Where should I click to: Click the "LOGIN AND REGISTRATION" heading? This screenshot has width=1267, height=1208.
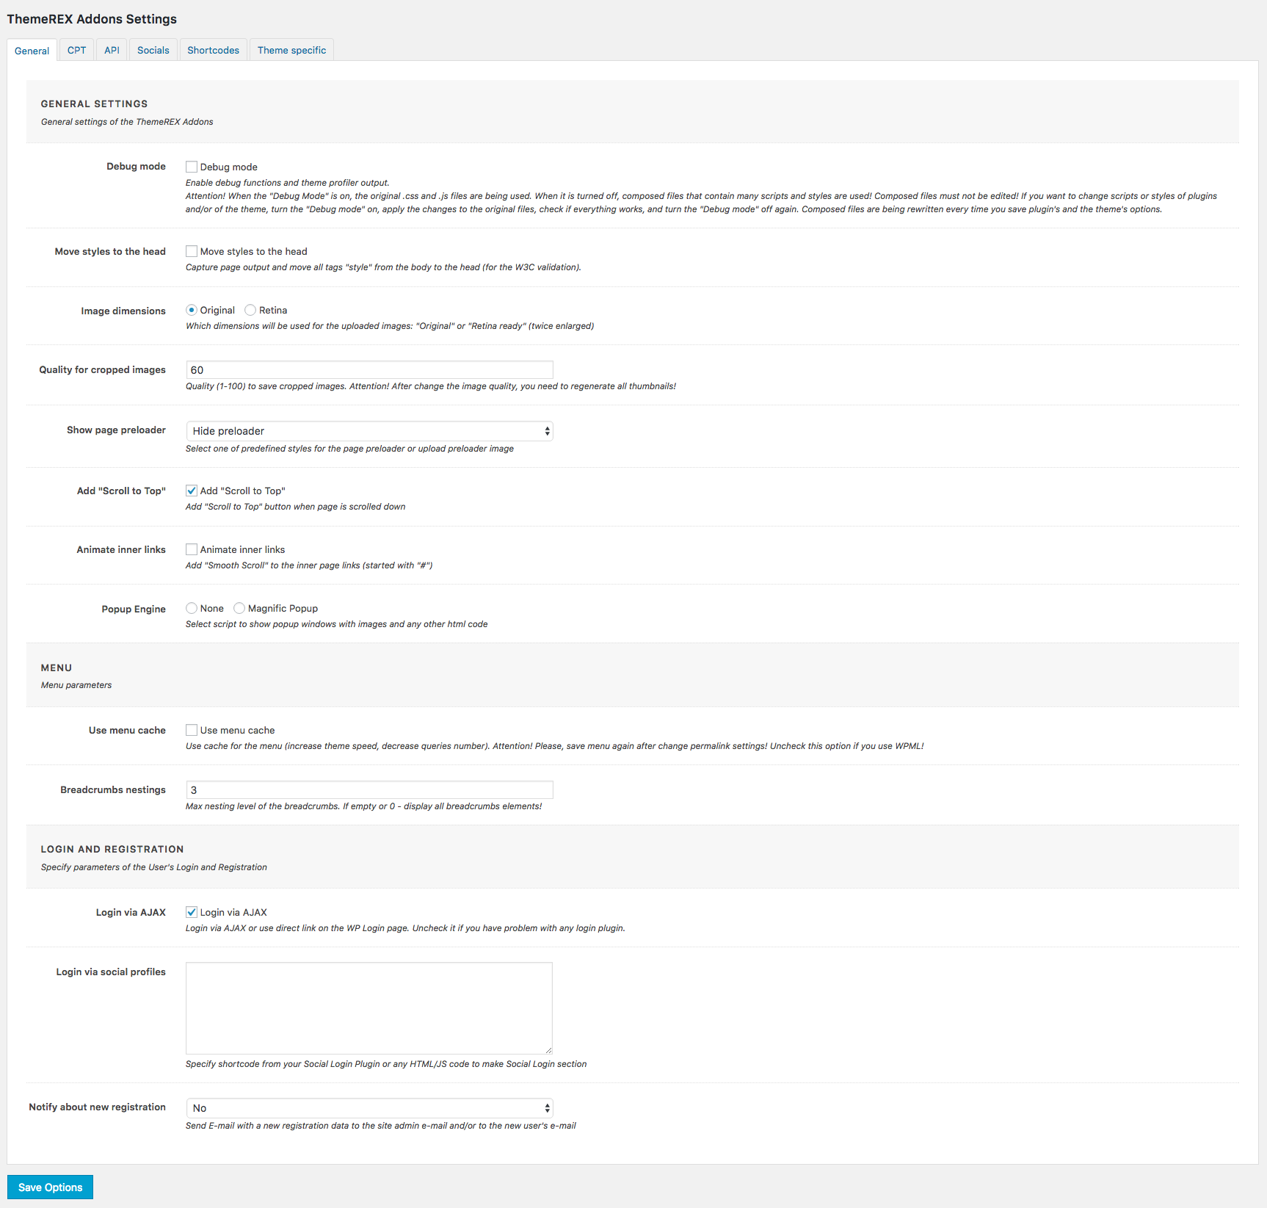click(112, 849)
